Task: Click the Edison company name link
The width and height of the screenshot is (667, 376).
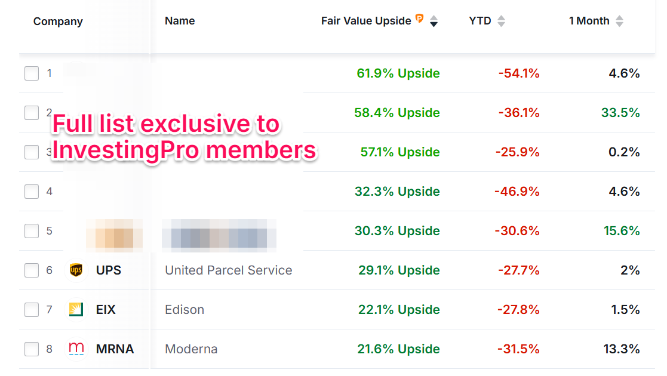Action: (x=185, y=310)
